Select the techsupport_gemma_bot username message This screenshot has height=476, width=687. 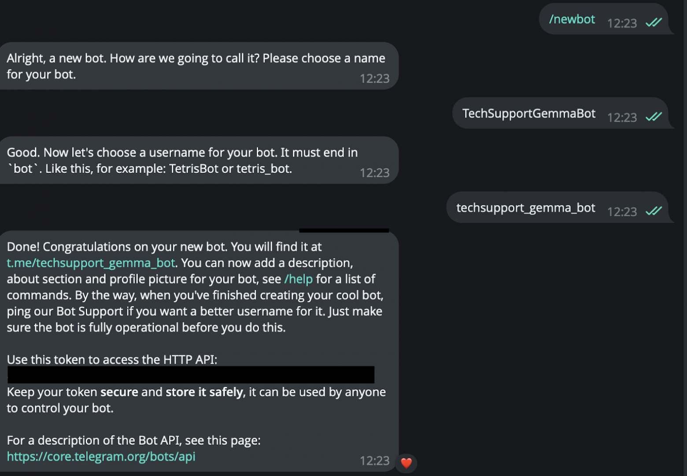point(525,207)
